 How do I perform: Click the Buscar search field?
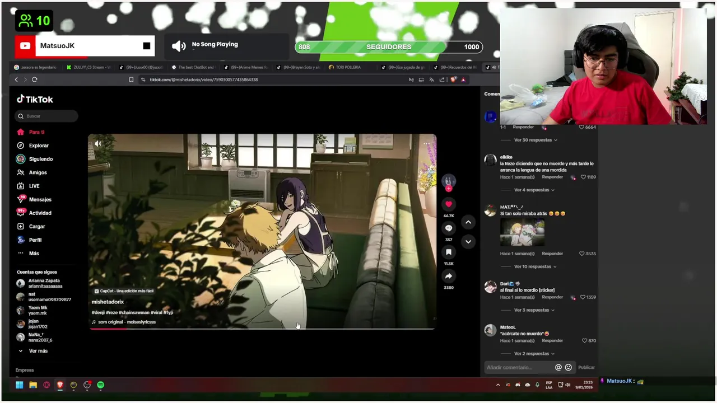[x=46, y=116]
